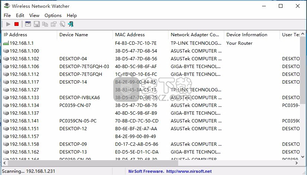Click the horizontal scrollbar thumb
Viewport: 307px width, 175px height.
(x=93, y=163)
